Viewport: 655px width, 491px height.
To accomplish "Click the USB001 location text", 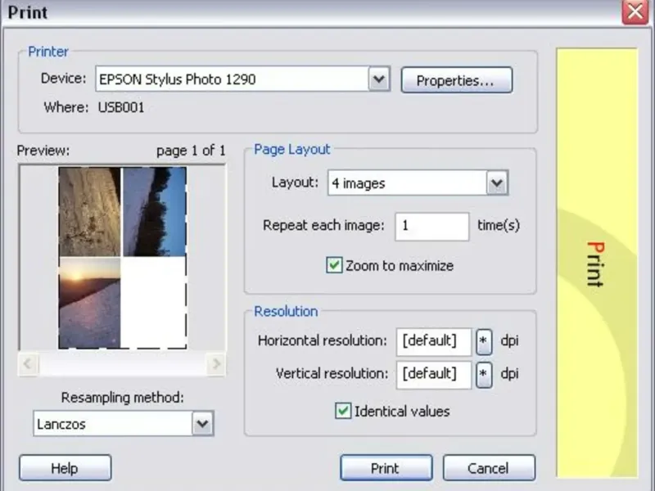I will coord(121,107).
